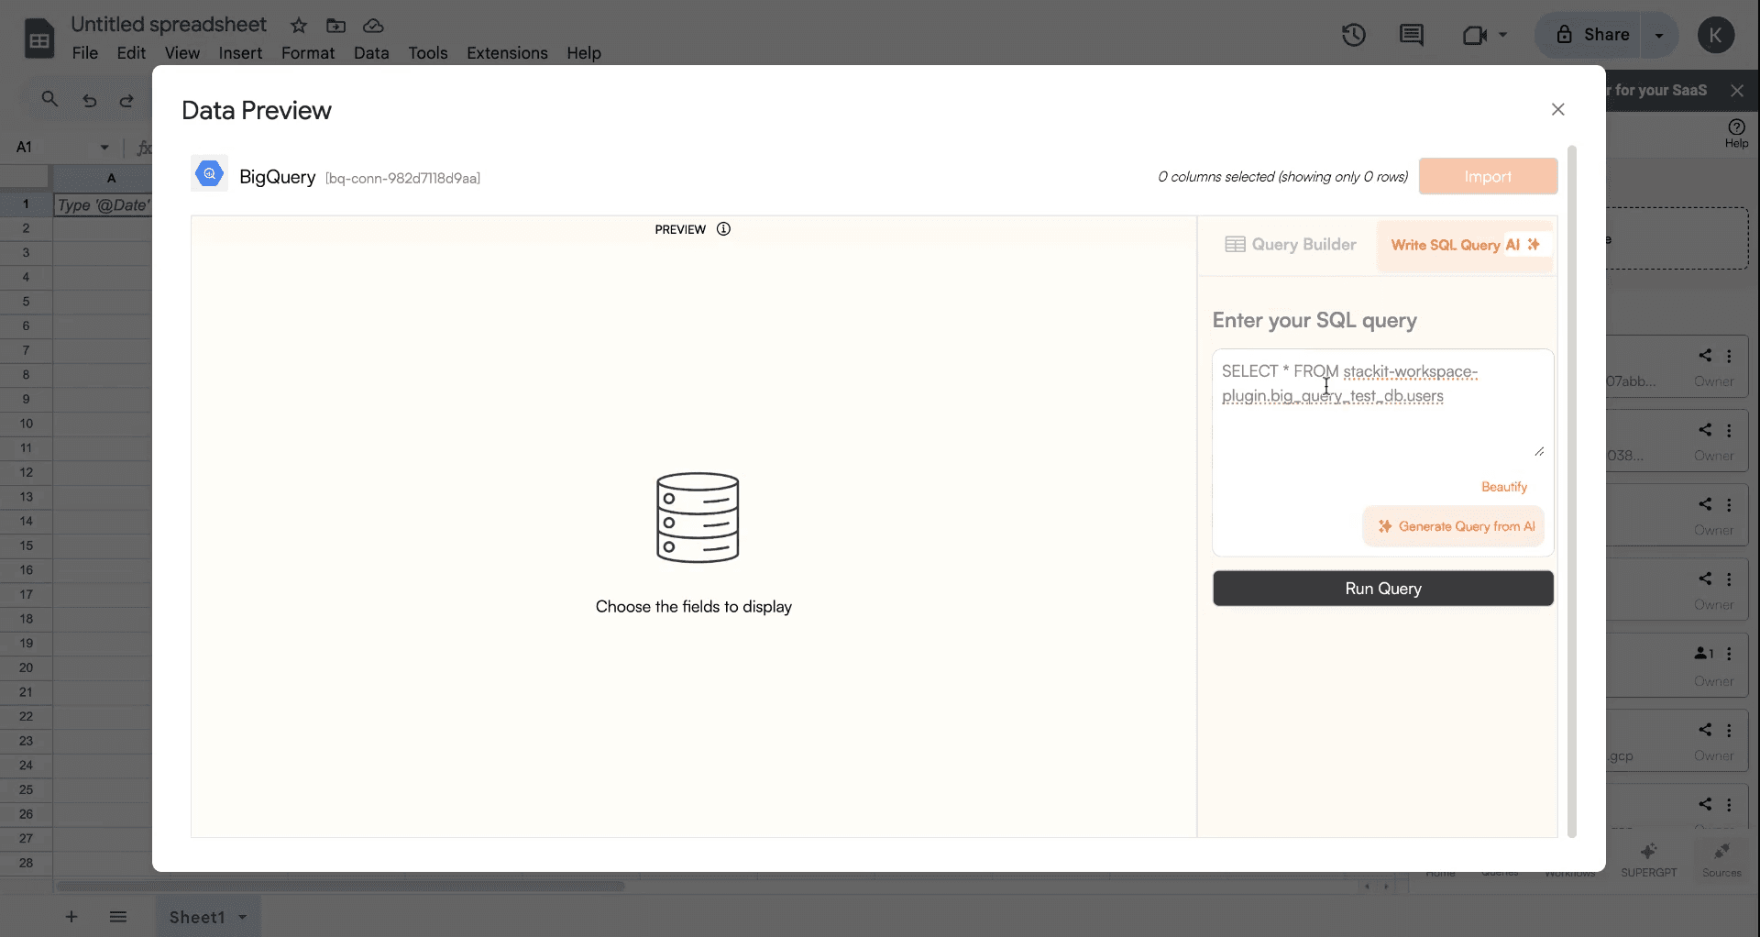Screen dimensions: 1760x937
Task: Open the File menu in Sheets
Action: point(84,53)
